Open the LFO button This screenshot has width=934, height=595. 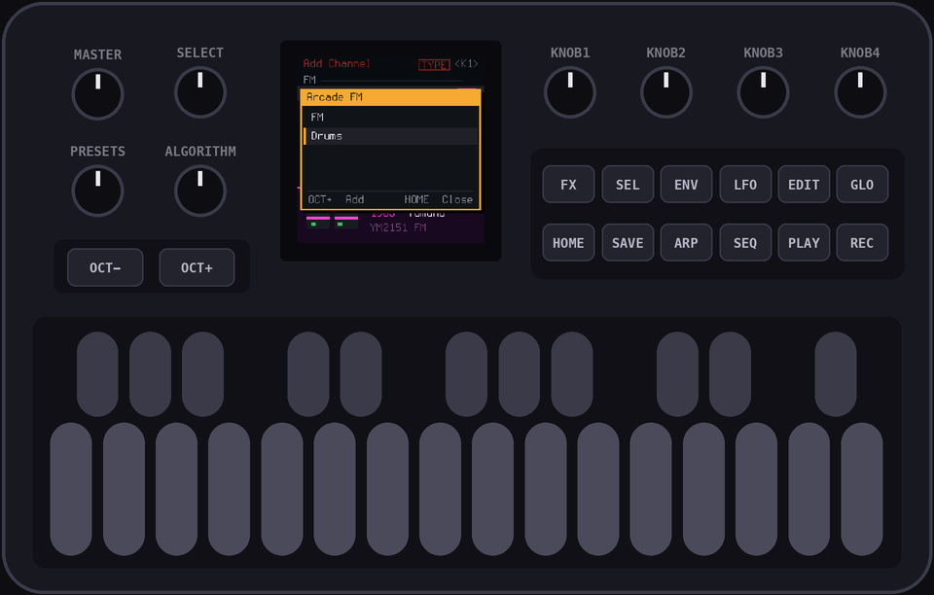click(x=745, y=185)
